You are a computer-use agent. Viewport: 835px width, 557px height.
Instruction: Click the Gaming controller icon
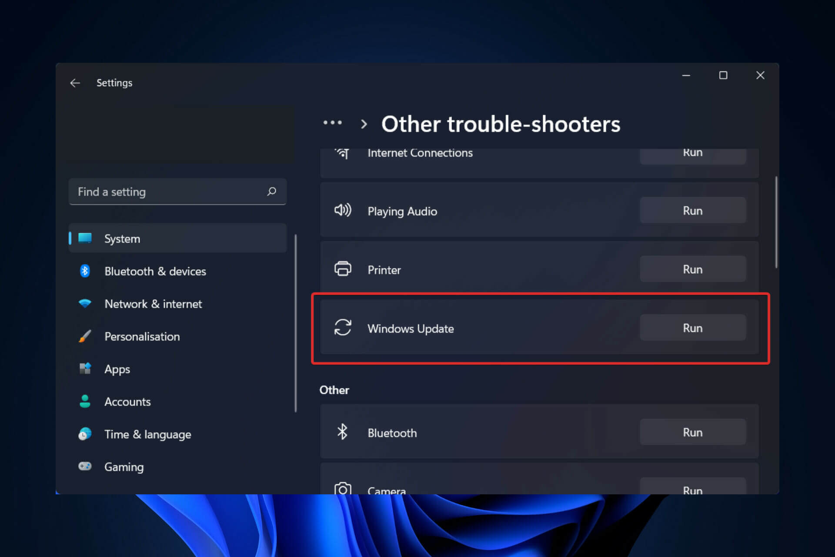(x=85, y=466)
